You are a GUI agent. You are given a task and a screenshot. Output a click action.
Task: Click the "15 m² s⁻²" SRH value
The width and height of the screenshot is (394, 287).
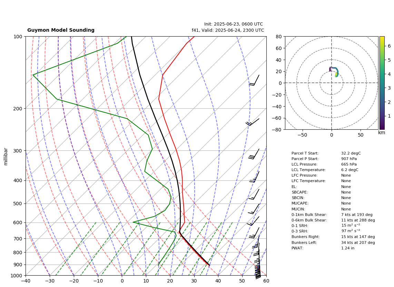pyautogui.click(x=351, y=225)
